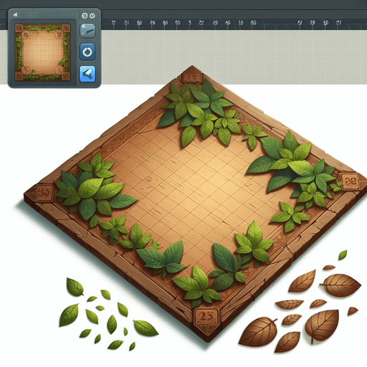This screenshot has height=367, width=367.
Task: Select the highlighted bright blue spray tool
Action: 87,74
